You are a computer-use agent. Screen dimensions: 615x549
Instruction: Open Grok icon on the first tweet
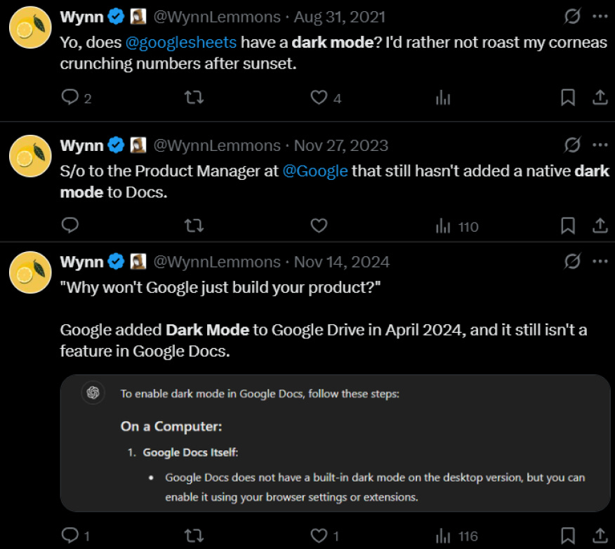click(x=572, y=16)
